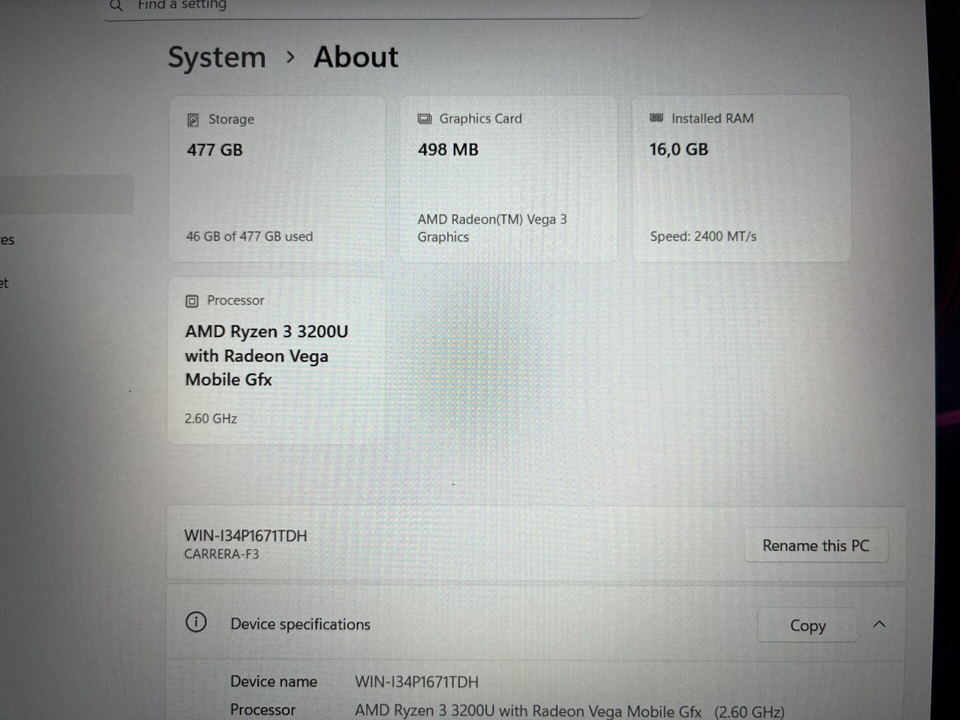Click the Storage disk icon
This screenshot has width=960, height=720.
(193, 120)
